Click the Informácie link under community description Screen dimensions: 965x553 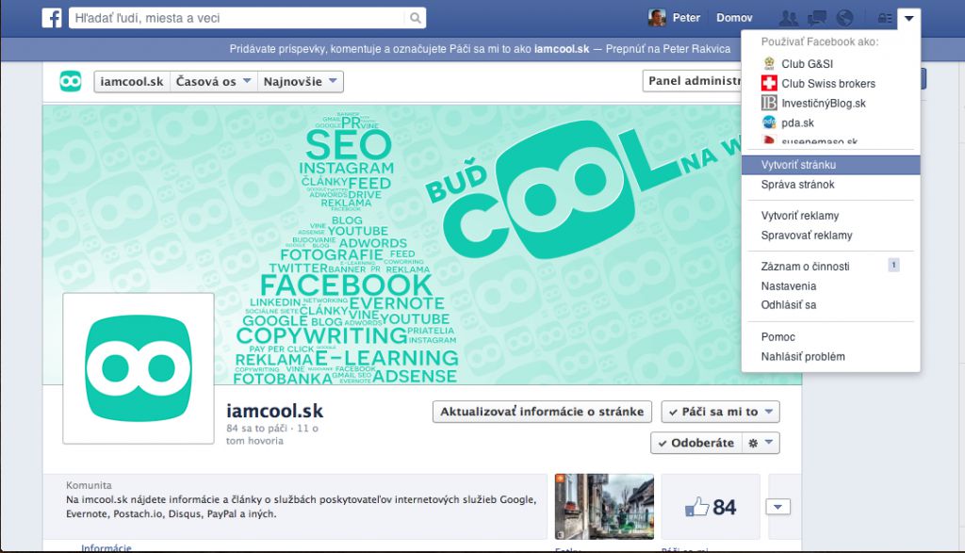(106, 548)
